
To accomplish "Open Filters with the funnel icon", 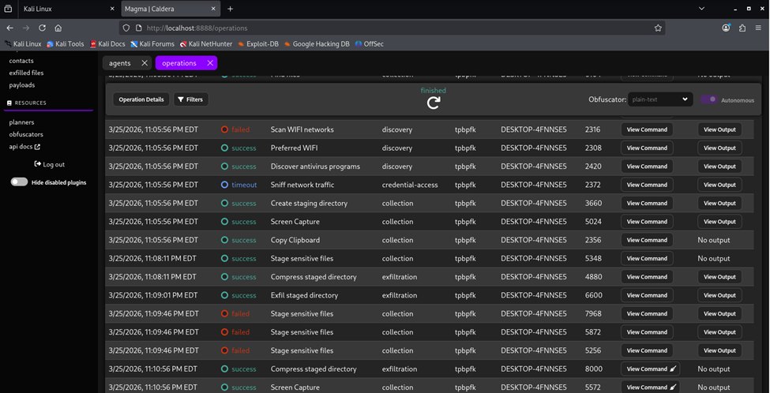I will tap(190, 99).
